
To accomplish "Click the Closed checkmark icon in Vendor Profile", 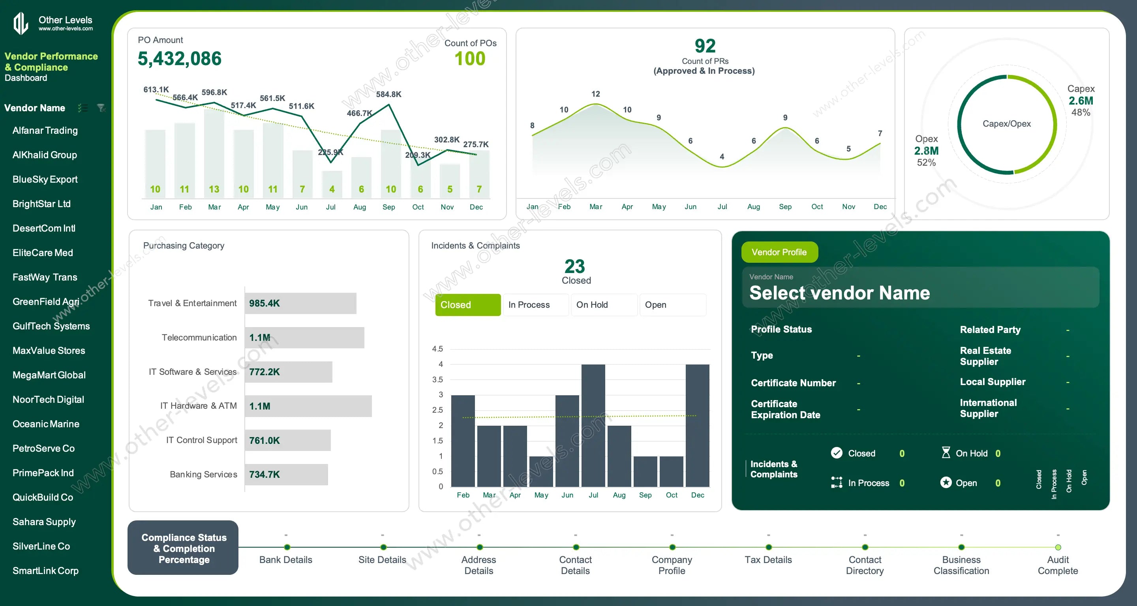I will 837,453.
